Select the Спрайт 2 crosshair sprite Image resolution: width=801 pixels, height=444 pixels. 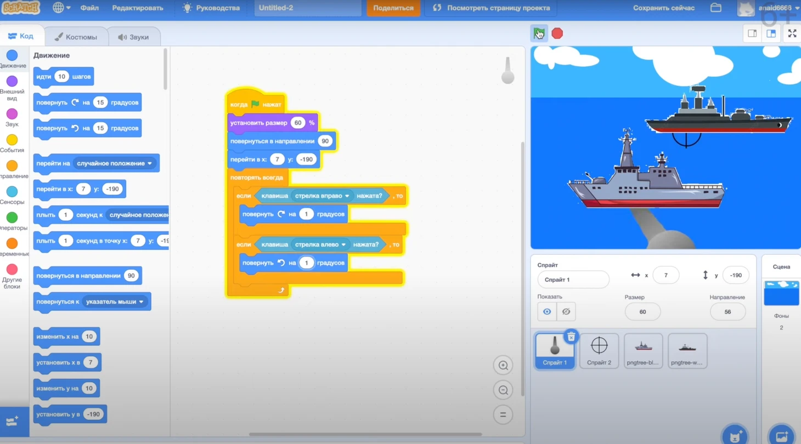599,351
